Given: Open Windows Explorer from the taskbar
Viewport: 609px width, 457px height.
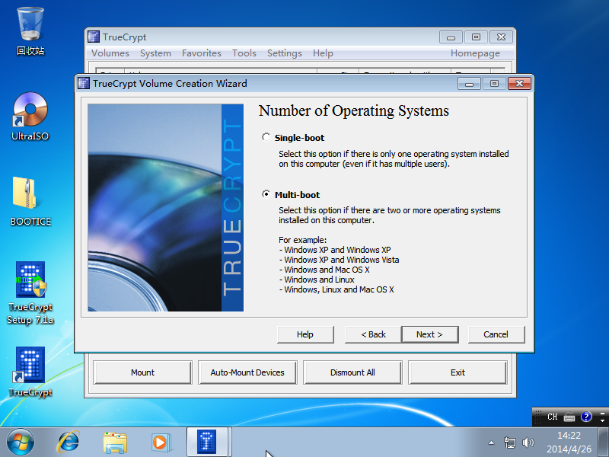Looking at the screenshot, I should coord(115,443).
